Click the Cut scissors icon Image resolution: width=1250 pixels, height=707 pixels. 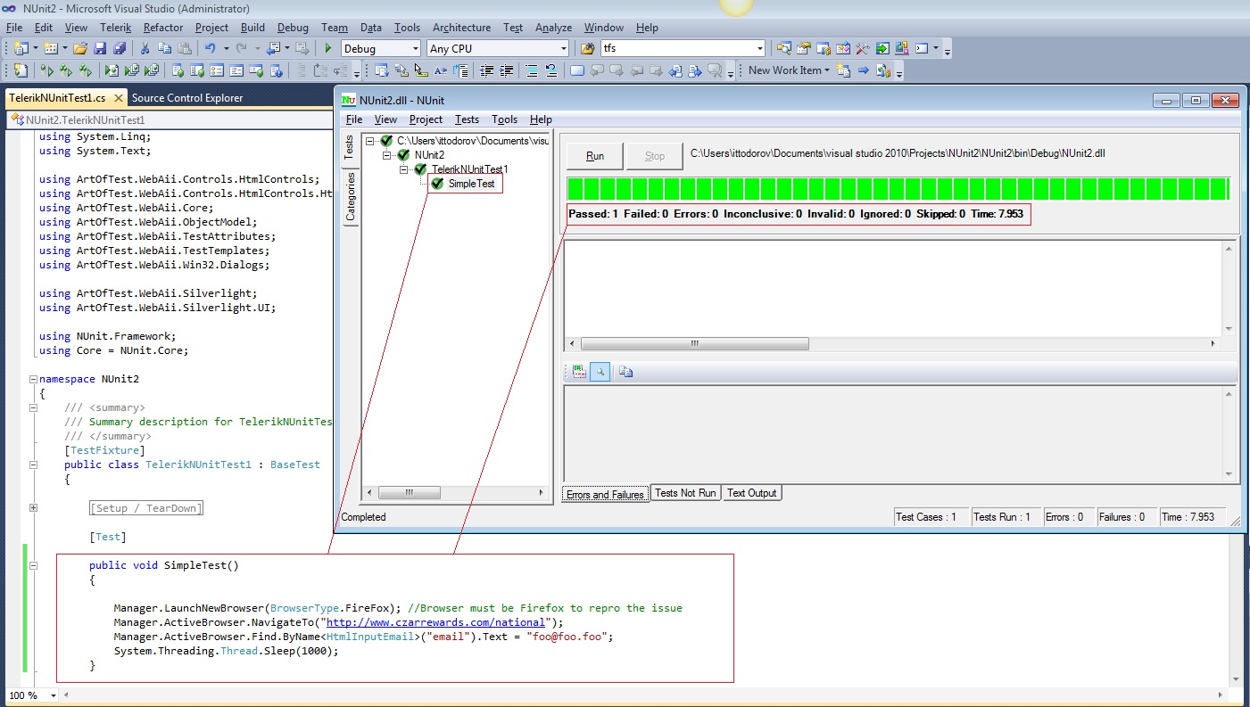tap(145, 49)
